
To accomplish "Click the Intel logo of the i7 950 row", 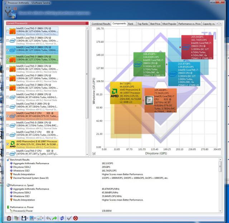I will pyautogui.click(x=13, y=135).
